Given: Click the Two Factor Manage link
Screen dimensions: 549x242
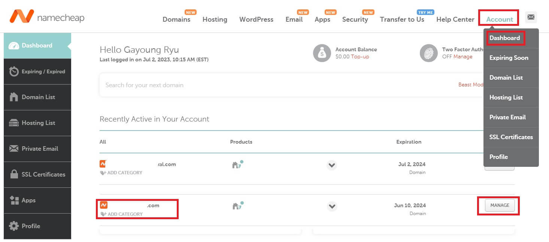Looking at the screenshot, I should (463, 57).
